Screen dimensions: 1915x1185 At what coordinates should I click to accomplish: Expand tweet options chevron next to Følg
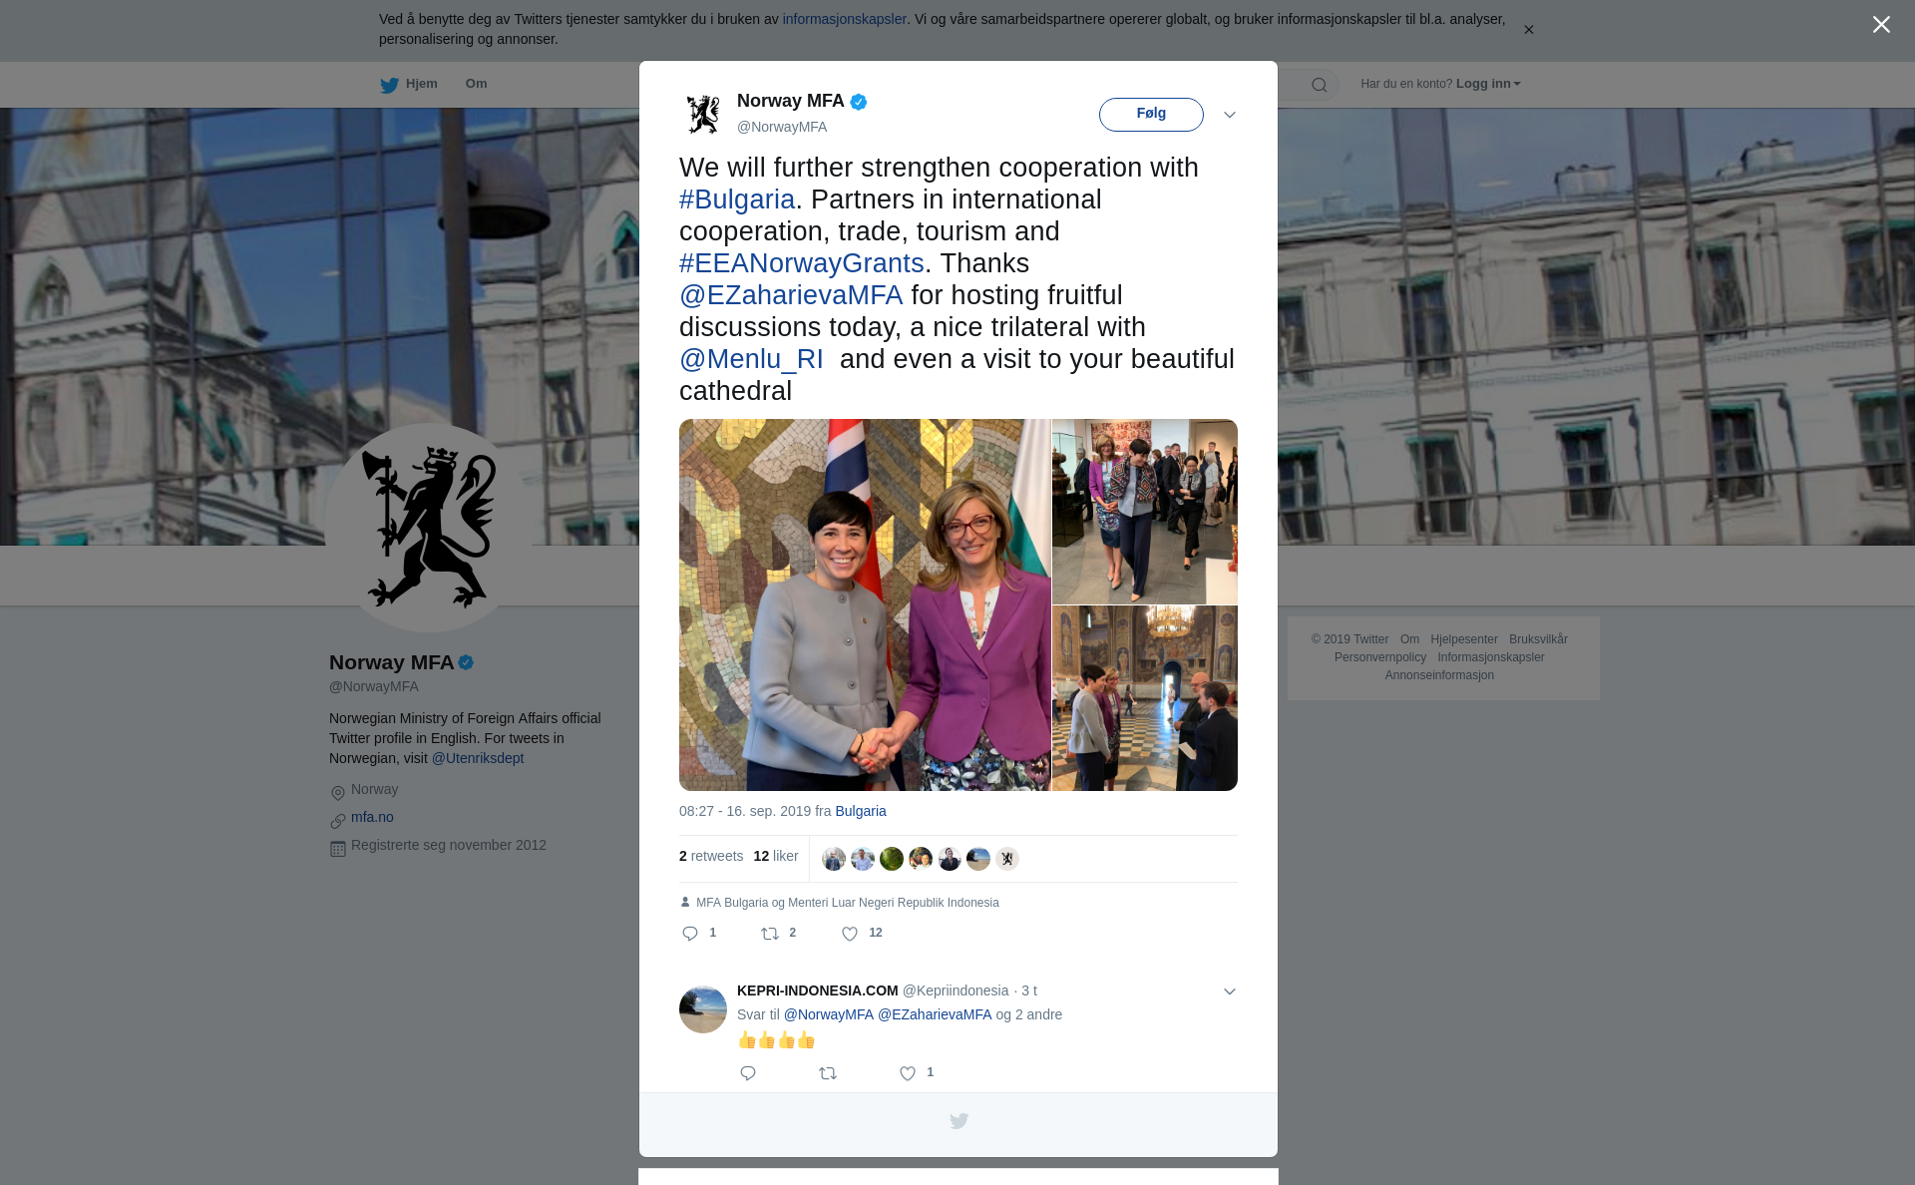[x=1230, y=115]
